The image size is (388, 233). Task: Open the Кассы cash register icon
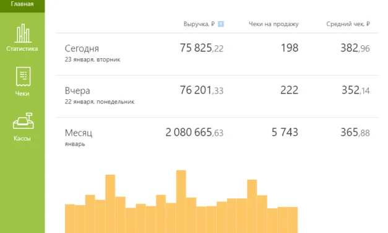(23, 121)
